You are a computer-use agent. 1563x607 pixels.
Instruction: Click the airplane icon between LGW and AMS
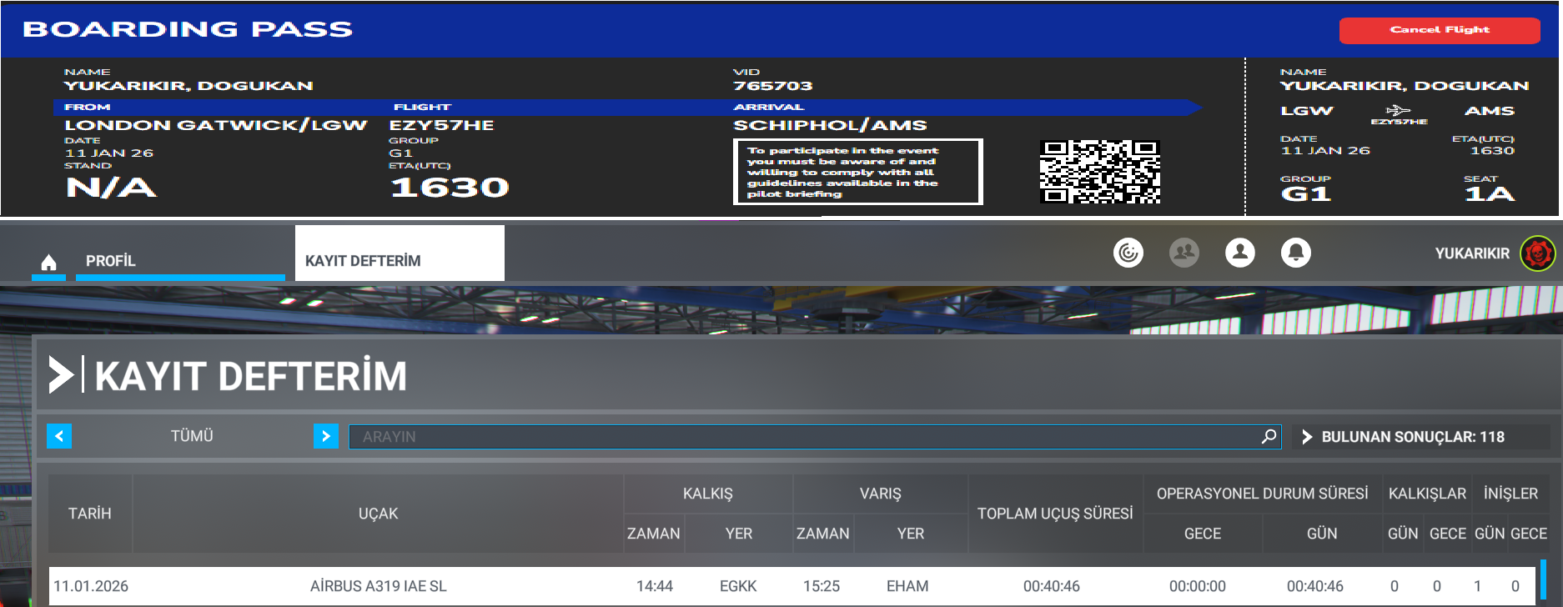tap(1398, 110)
